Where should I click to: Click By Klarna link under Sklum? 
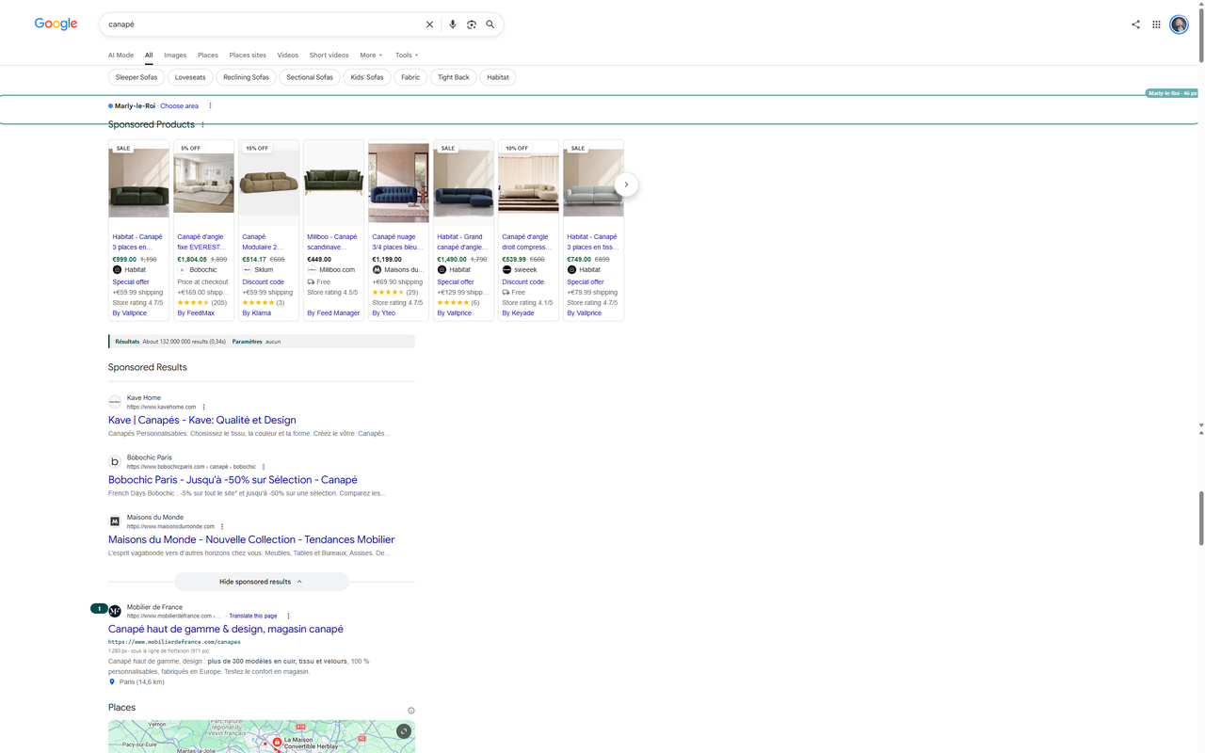coord(257,313)
